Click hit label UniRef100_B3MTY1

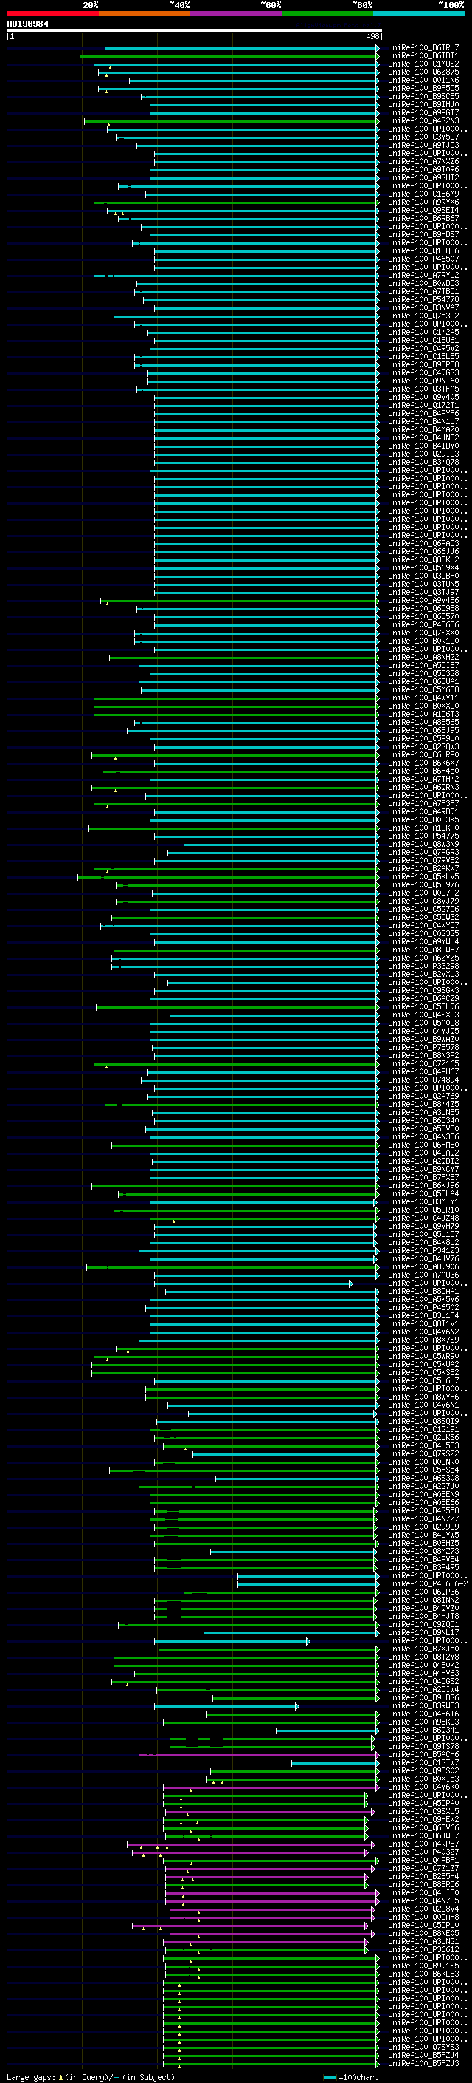click(x=423, y=1201)
